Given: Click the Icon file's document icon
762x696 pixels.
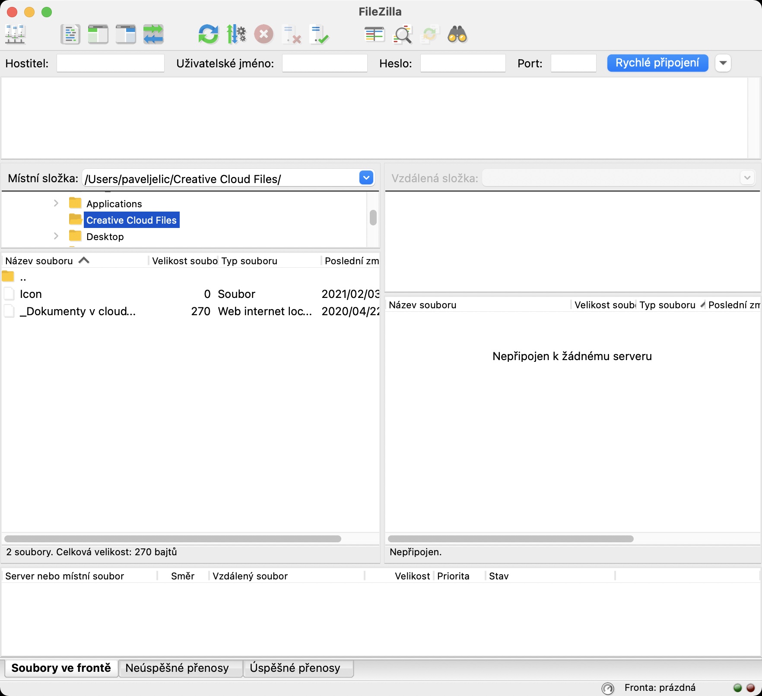Looking at the screenshot, I should click(9, 294).
